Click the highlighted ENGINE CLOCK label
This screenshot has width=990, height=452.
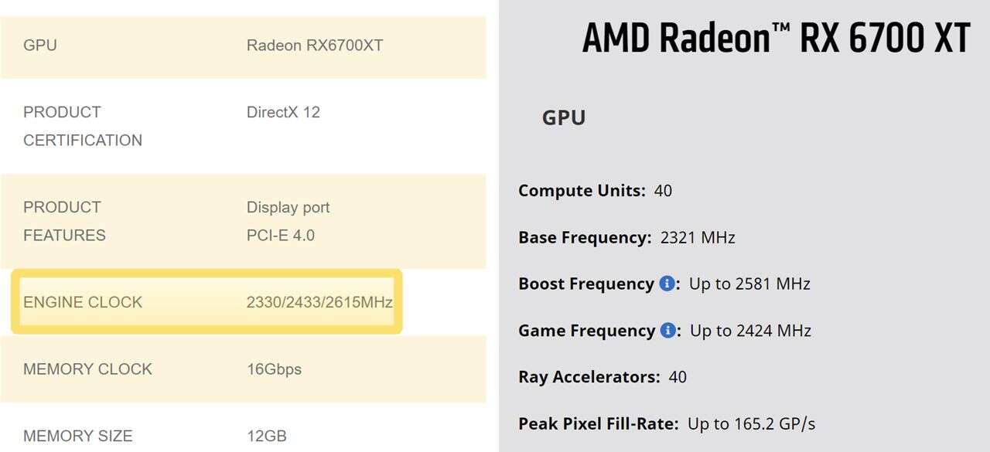point(83,302)
